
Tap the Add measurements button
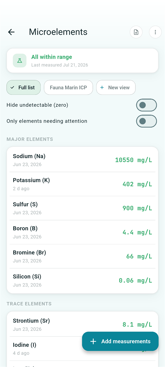[x=120, y=341]
